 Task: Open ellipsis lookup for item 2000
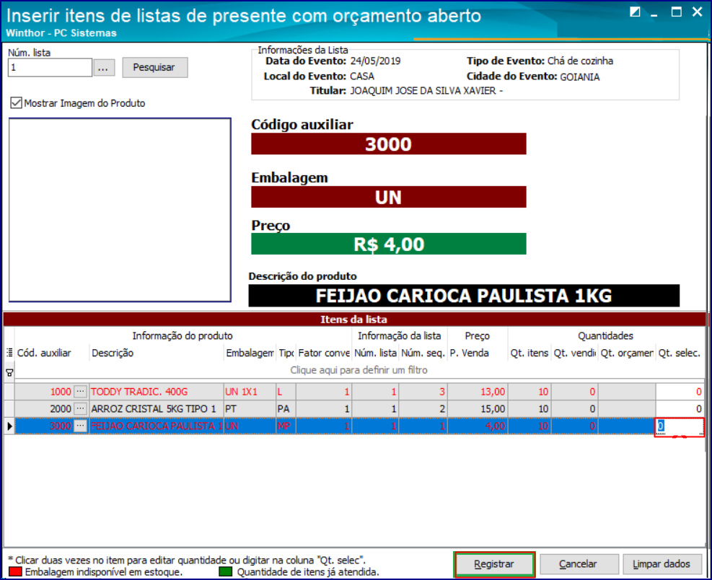80,408
